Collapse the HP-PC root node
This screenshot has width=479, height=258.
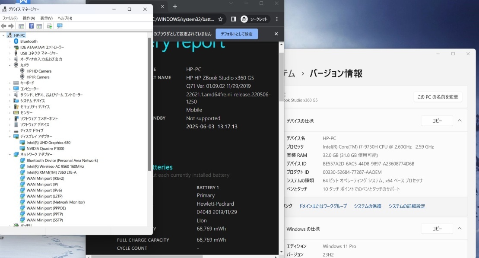(3, 35)
